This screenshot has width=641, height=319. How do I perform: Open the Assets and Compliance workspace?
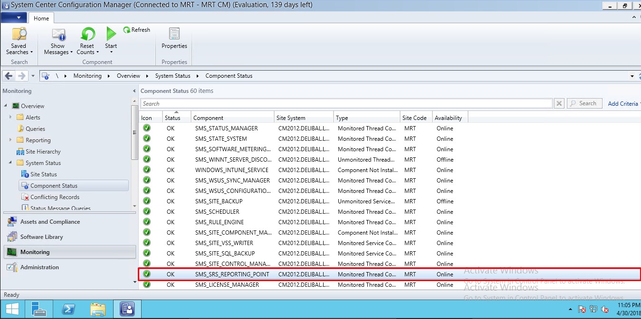pos(50,222)
